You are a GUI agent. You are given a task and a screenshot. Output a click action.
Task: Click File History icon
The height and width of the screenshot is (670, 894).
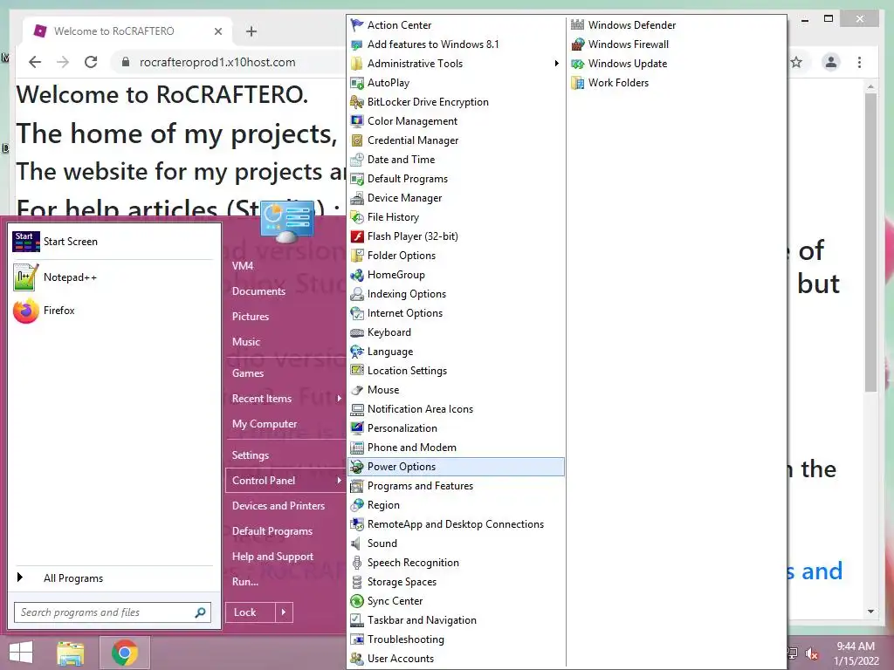[x=357, y=217]
